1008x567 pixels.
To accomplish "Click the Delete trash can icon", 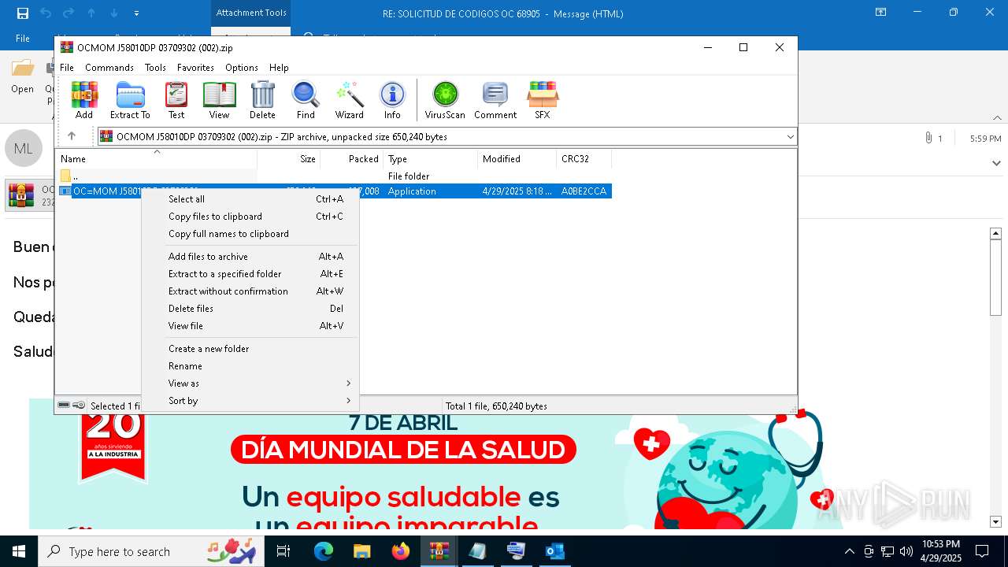I will (262, 100).
